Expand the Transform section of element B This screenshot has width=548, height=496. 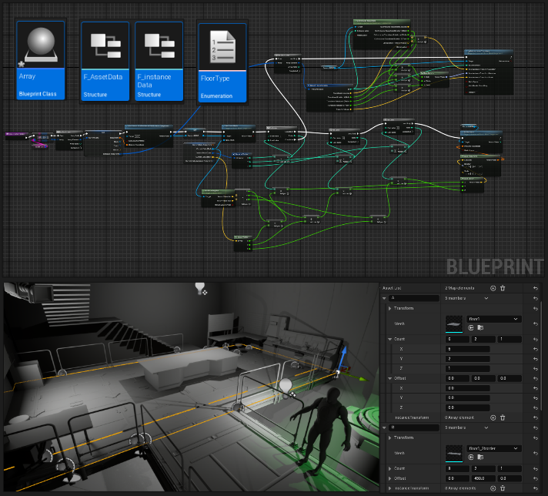[x=390, y=438]
